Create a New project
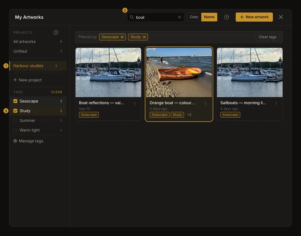The width and height of the screenshot is (301, 236). [x=27, y=80]
